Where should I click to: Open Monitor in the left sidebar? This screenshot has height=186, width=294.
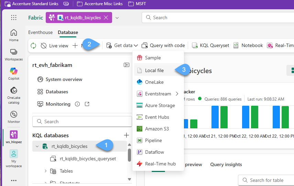(x=14, y=117)
